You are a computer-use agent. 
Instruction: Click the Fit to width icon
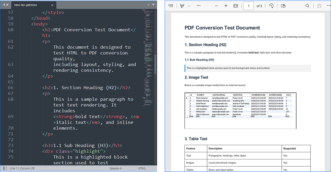(x=236, y=6)
